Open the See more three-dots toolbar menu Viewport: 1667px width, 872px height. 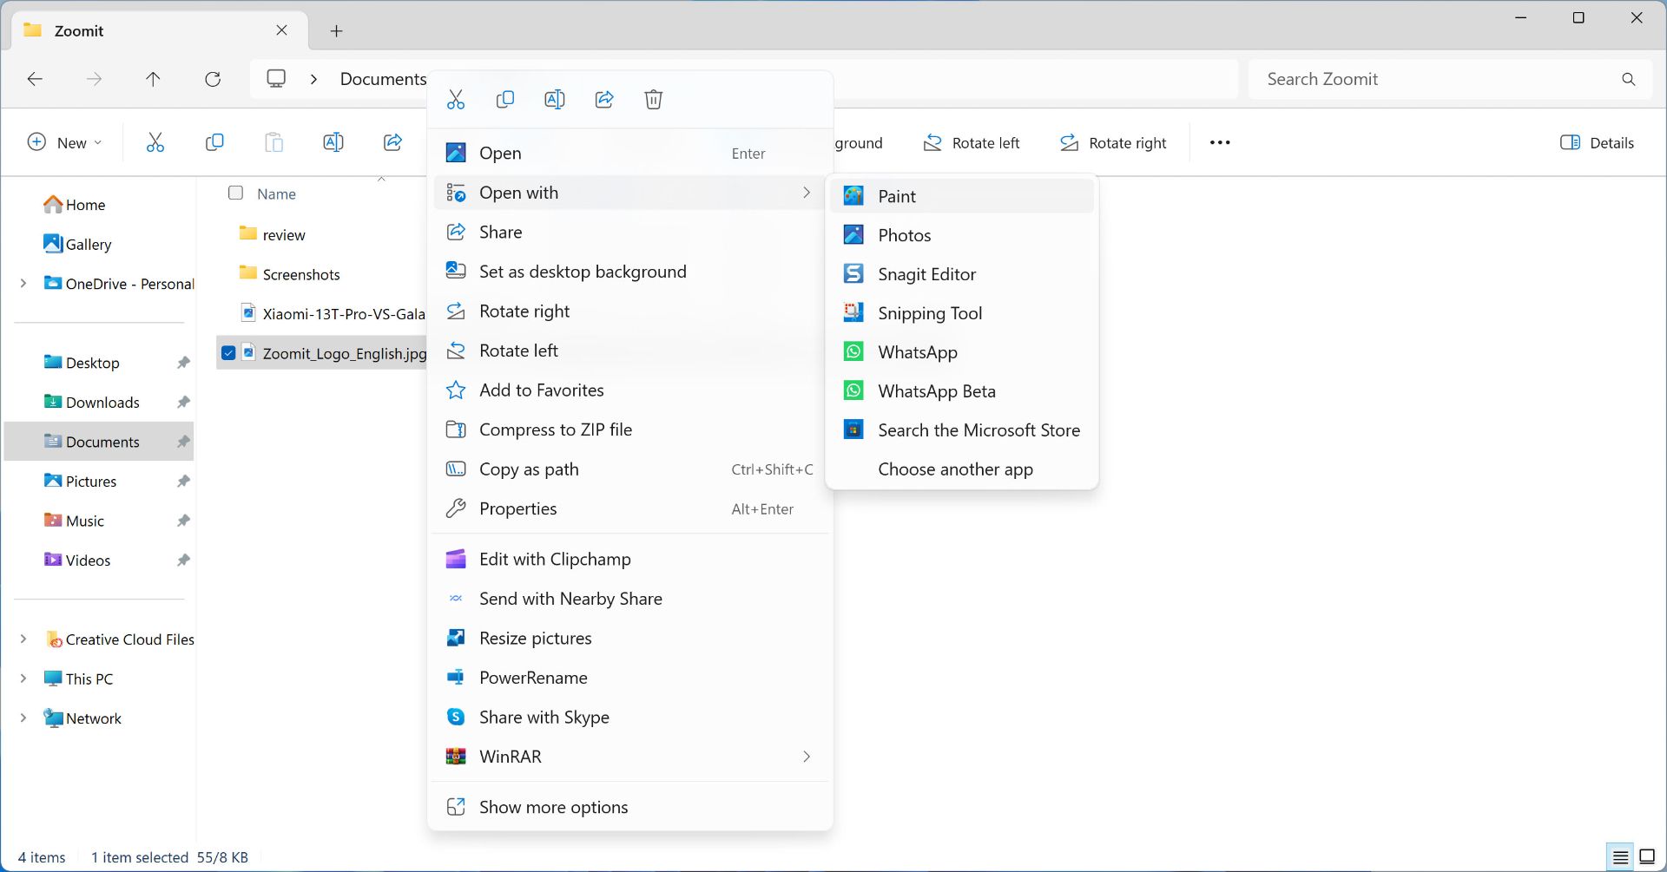click(1219, 142)
